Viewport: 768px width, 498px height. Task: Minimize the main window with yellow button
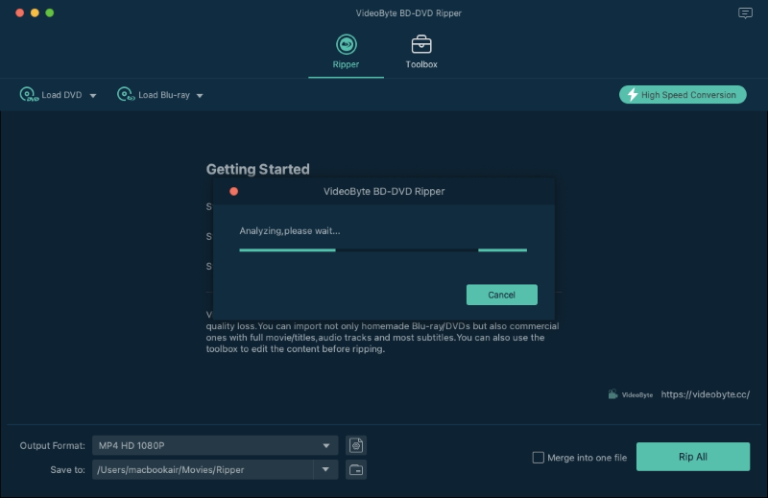35,12
